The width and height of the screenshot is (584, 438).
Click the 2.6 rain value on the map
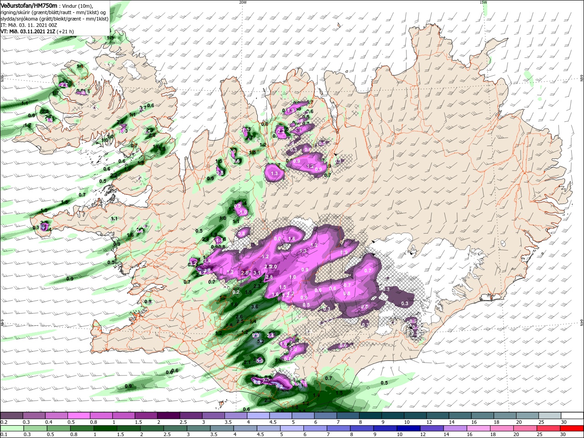click(239, 317)
